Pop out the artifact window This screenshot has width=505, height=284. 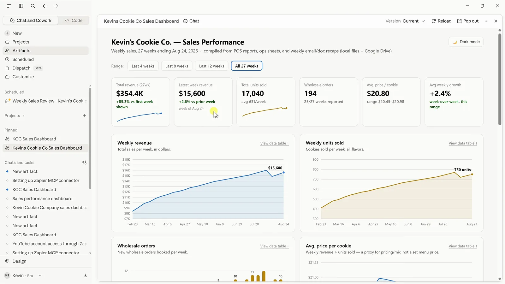(468, 21)
